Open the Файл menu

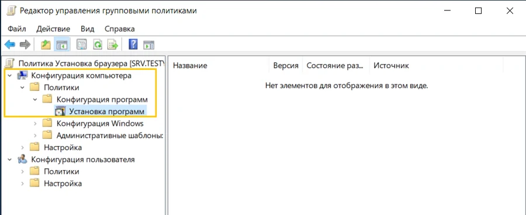pos(17,29)
